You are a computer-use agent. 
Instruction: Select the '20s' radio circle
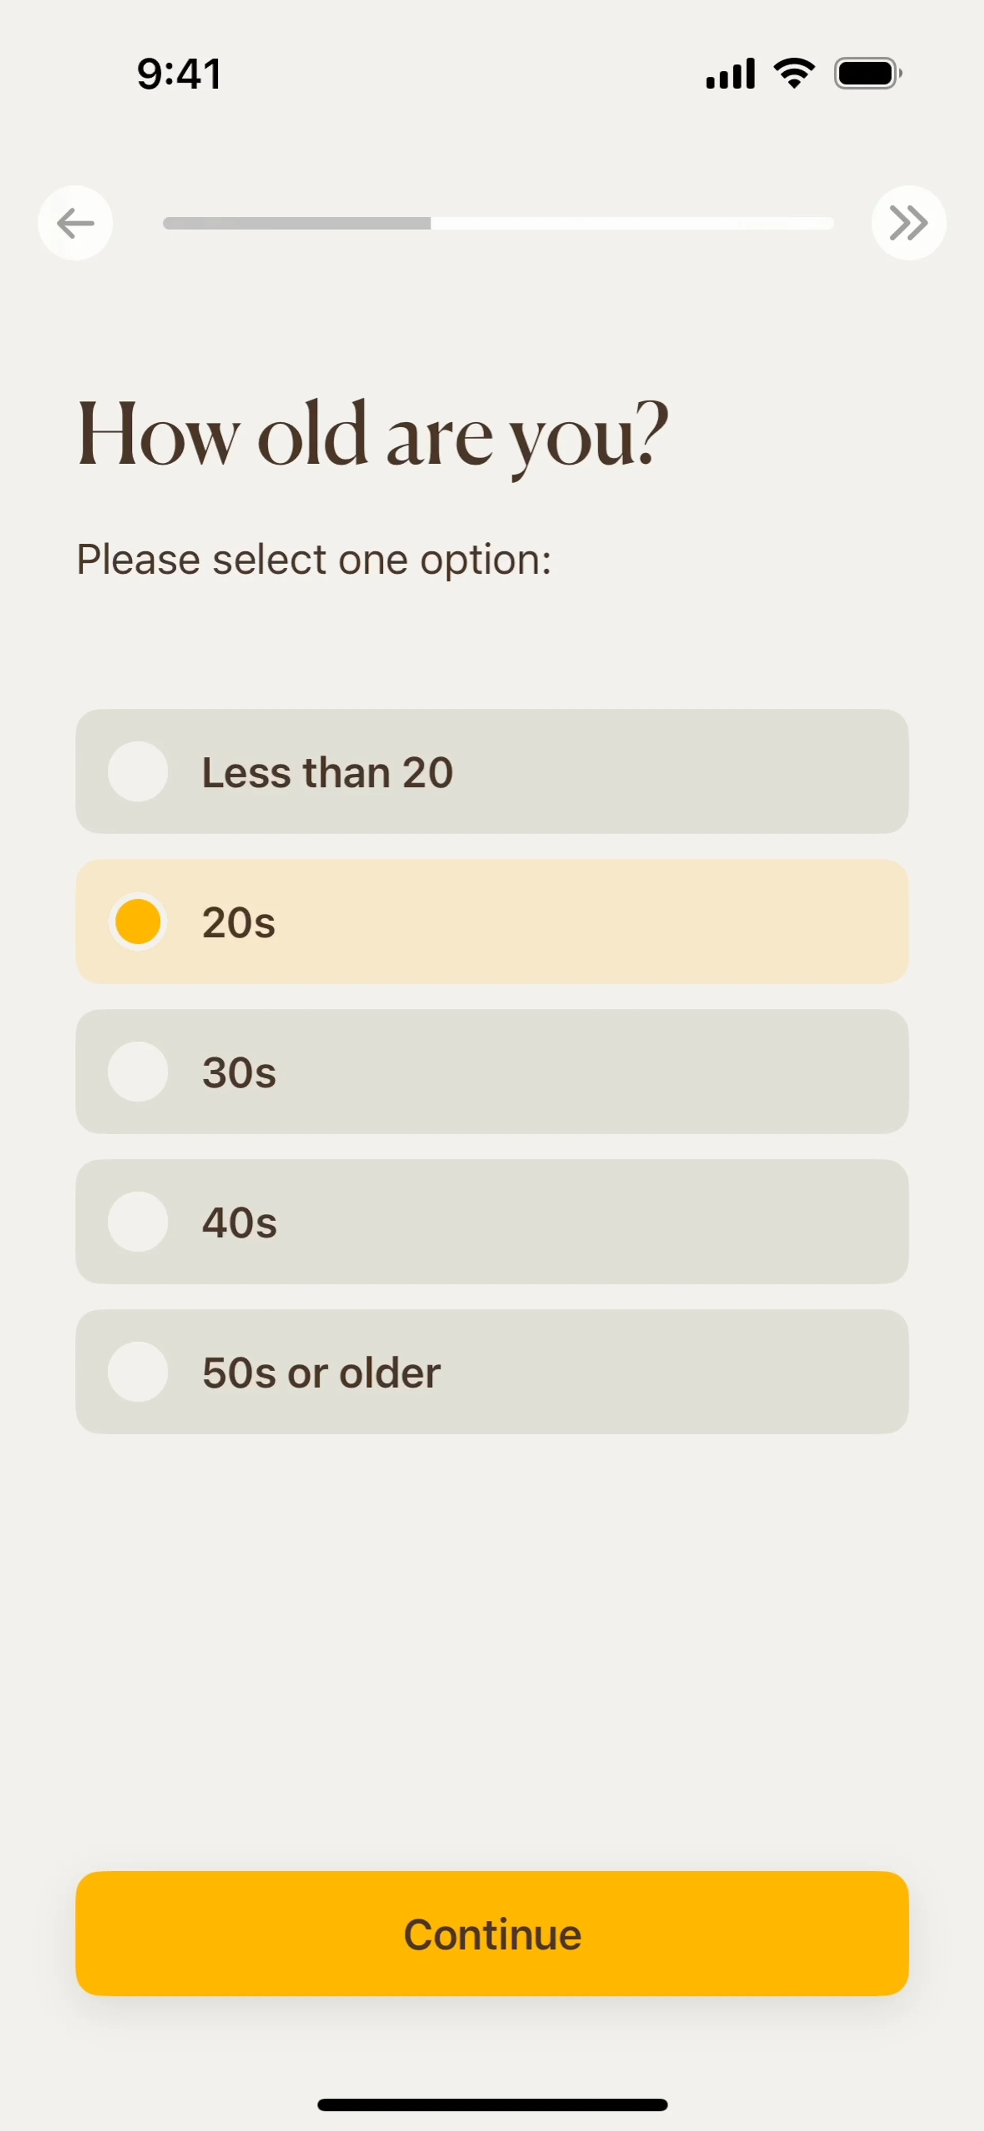pyautogui.click(x=138, y=922)
